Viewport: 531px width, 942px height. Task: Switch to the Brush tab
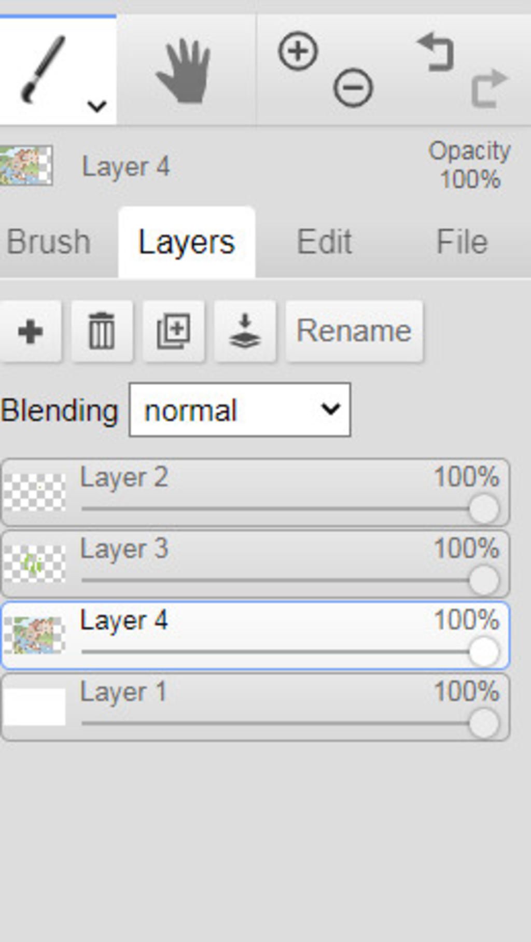49,242
